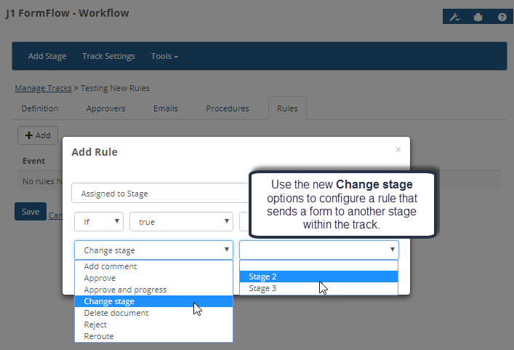Open Track Settings
This screenshot has height=350, width=514.
click(108, 56)
